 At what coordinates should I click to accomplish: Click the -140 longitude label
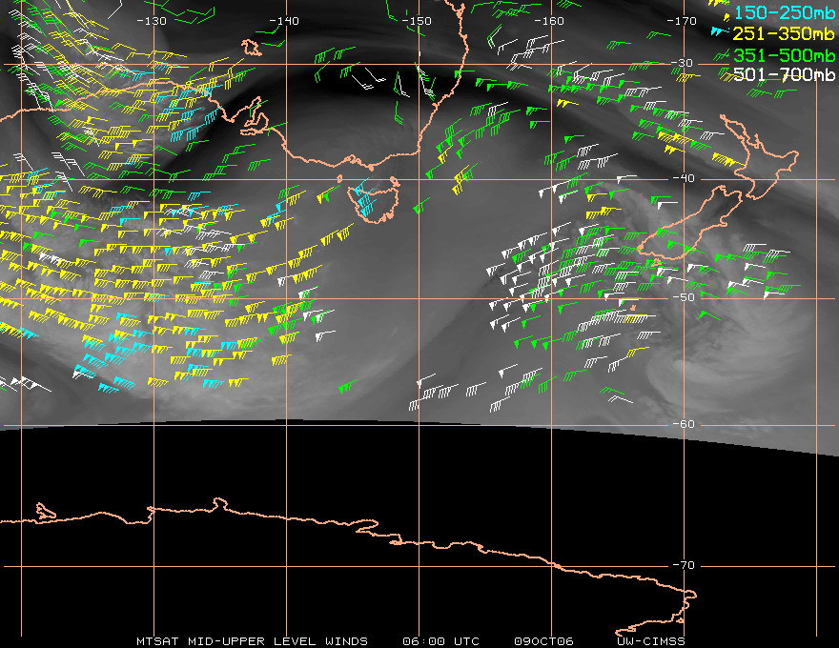tap(284, 21)
